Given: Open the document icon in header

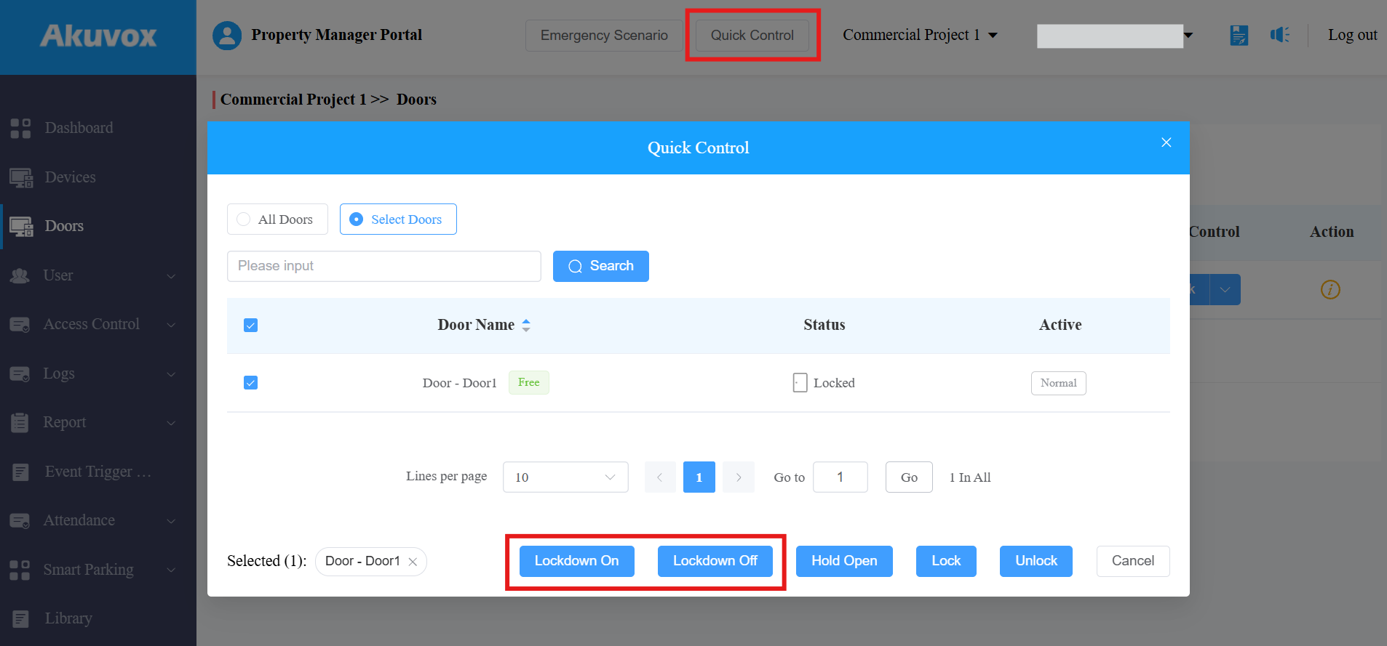Looking at the screenshot, I should (x=1239, y=35).
